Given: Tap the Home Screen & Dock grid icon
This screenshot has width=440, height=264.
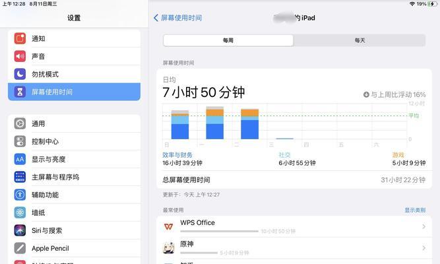Looking at the screenshot, I should coord(20,177).
